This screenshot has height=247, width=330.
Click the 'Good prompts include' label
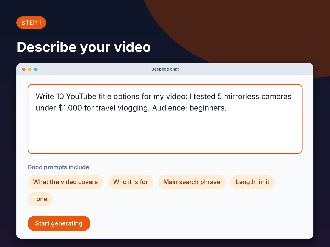58,167
